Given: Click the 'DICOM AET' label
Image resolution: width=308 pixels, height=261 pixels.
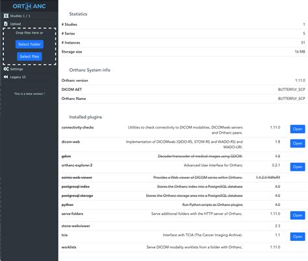Looking at the screenshot, I should (71, 90).
